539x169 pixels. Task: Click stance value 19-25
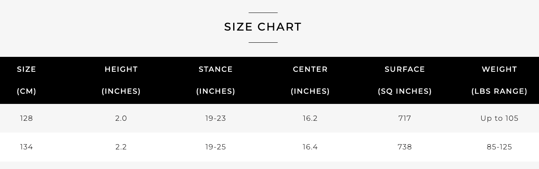(216, 147)
